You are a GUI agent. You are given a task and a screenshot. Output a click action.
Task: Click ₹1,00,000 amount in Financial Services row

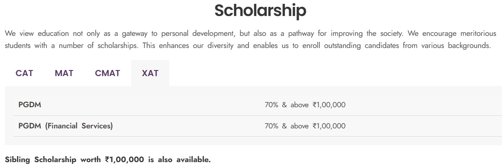click(329, 126)
